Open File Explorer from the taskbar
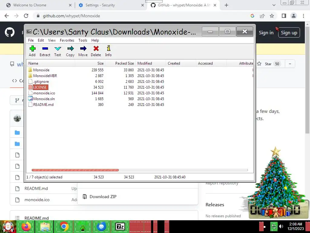 pyautogui.click(x=45, y=227)
